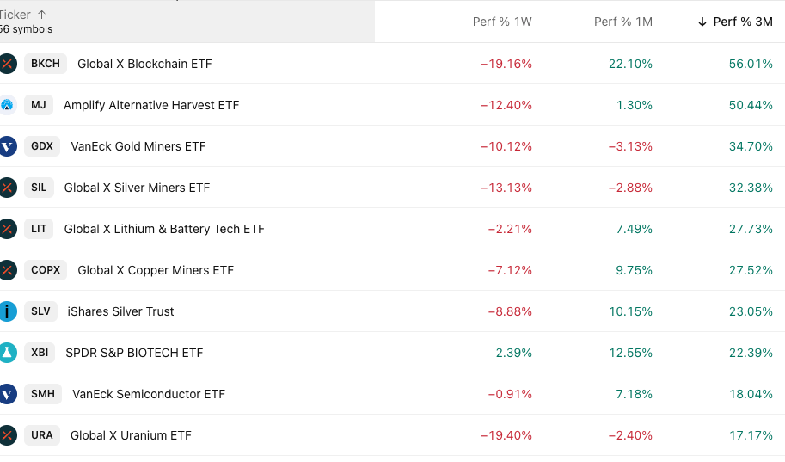
Task: Select the XBI ticker badge
Action: 40,353
